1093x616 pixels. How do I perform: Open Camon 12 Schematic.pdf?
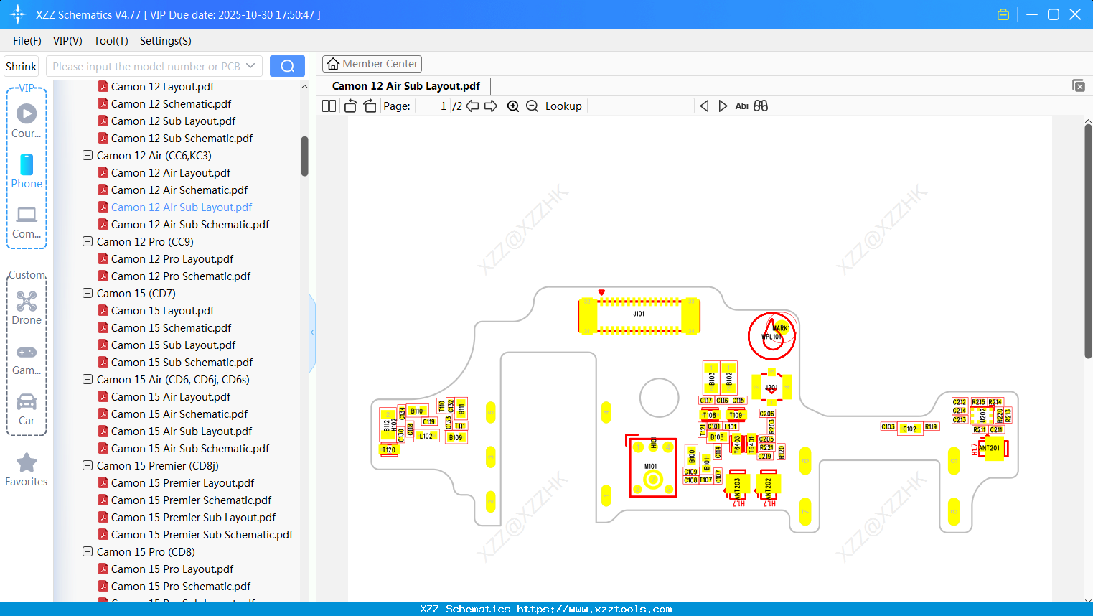[171, 103]
